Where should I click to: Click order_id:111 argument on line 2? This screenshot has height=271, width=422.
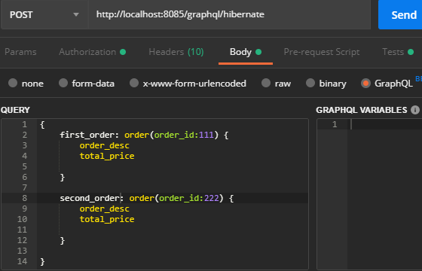tap(184, 135)
